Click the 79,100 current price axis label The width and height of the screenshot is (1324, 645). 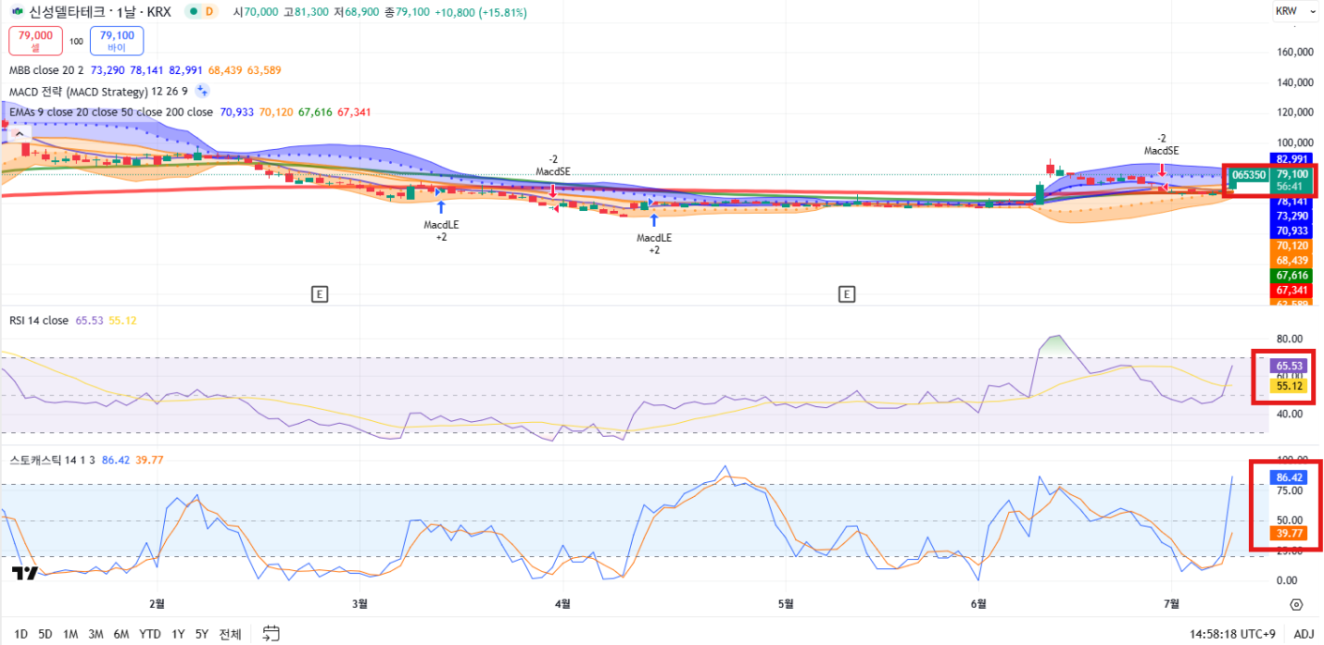tap(1292, 174)
